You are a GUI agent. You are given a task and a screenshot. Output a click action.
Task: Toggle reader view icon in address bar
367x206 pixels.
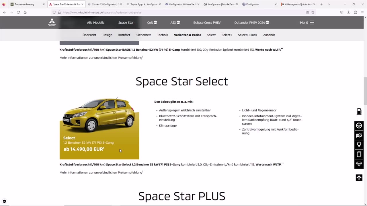307,12
